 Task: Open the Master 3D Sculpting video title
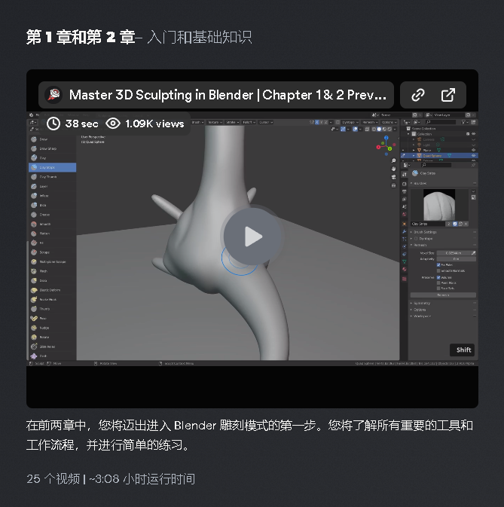[228, 95]
